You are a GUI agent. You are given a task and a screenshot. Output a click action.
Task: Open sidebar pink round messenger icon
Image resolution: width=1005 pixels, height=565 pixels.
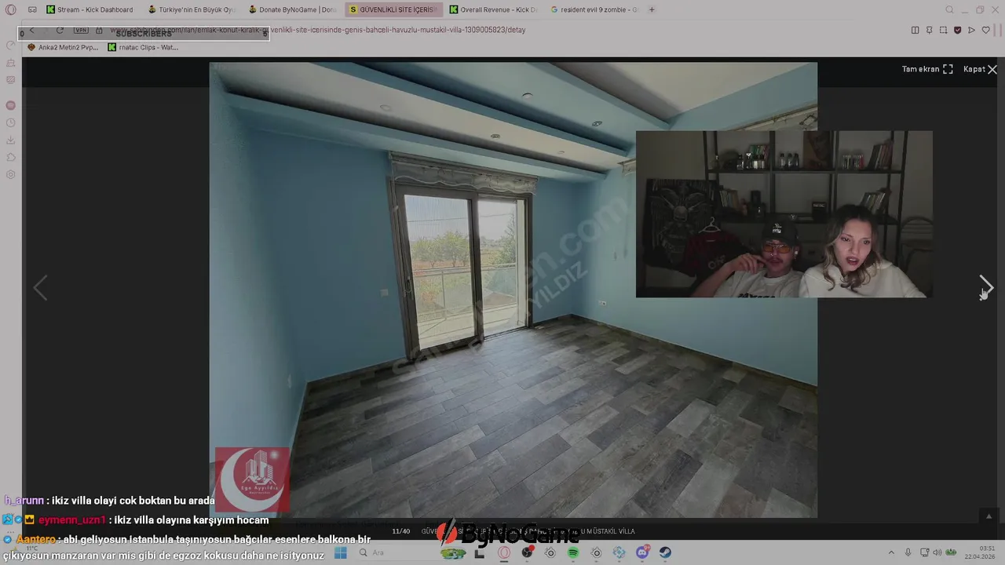click(10, 105)
